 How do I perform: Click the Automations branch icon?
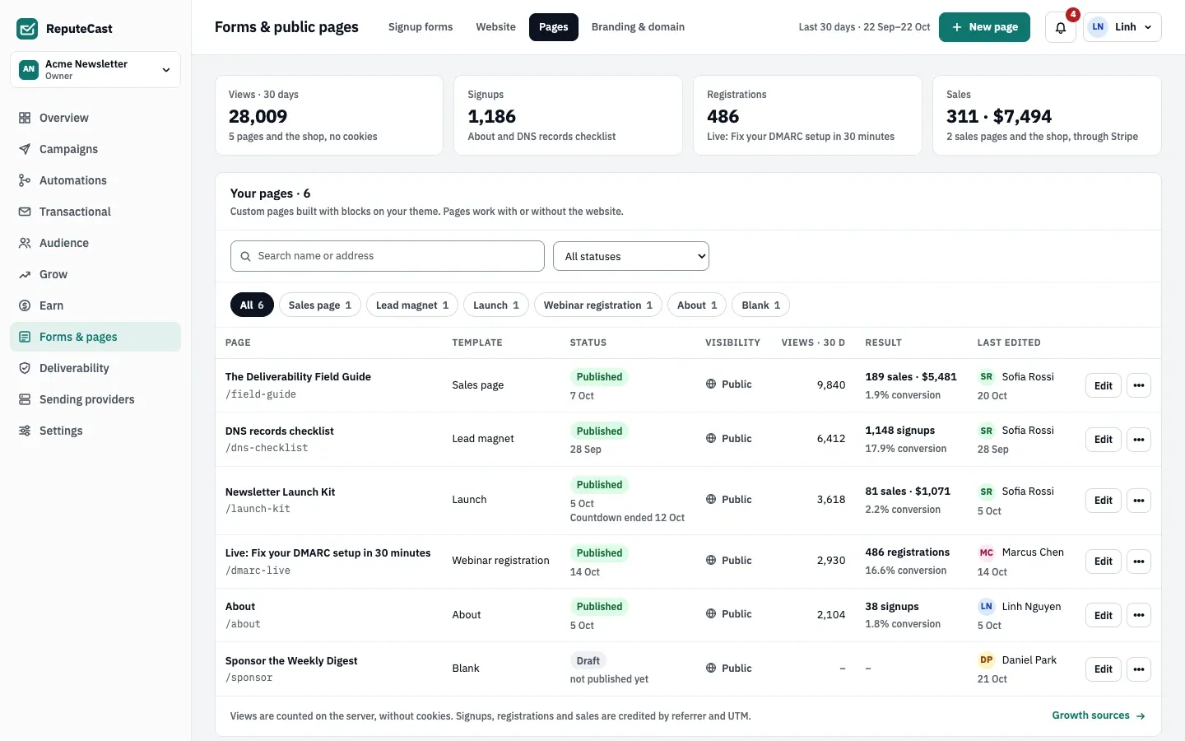coord(25,180)
